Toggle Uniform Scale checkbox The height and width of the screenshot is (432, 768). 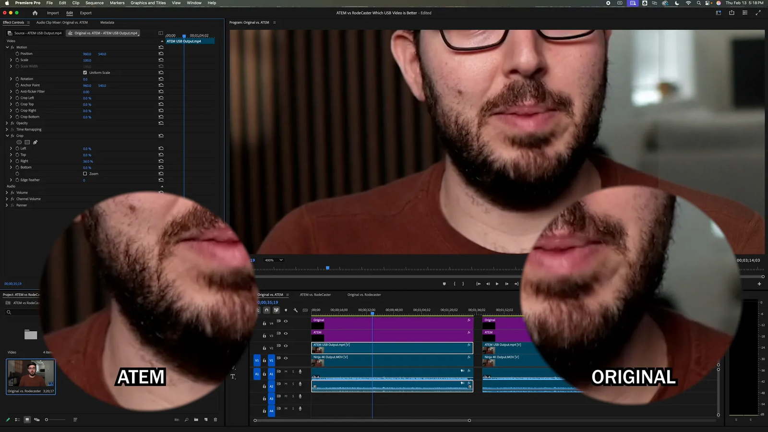pos(85,72)
